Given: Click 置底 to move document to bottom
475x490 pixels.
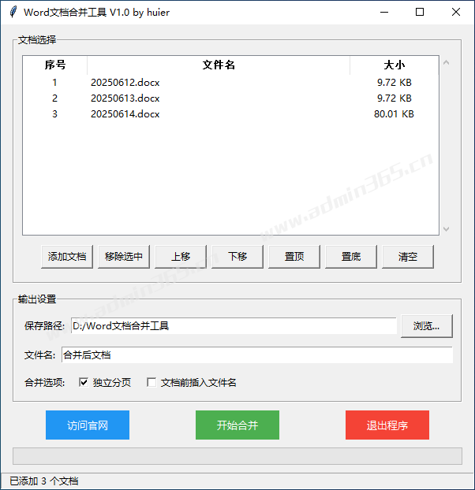Looking at the screenshot, I should tap(351, 257).
